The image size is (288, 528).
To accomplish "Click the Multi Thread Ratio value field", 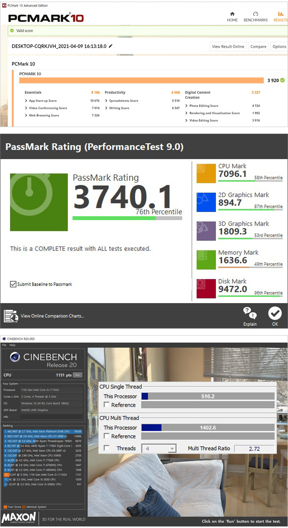I will [254, 449].
